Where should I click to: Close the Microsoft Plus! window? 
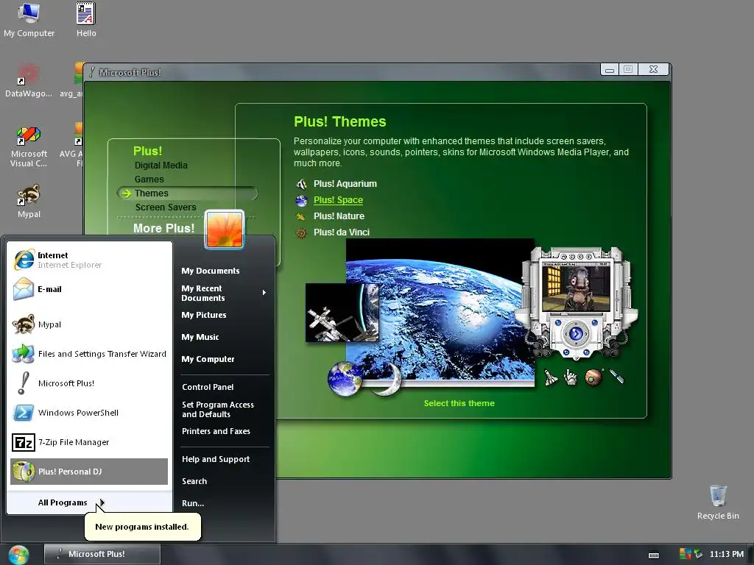pyautogui.click(x=654, y=70)
